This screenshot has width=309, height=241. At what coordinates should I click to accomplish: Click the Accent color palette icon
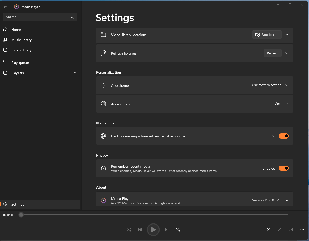103,104
